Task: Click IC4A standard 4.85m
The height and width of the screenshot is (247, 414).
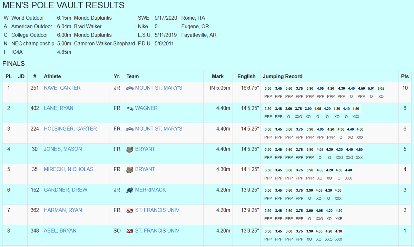Action: pyautogui.click(x=64, y=52)
